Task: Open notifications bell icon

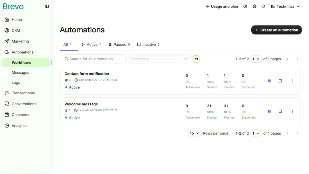Action: 264,6
